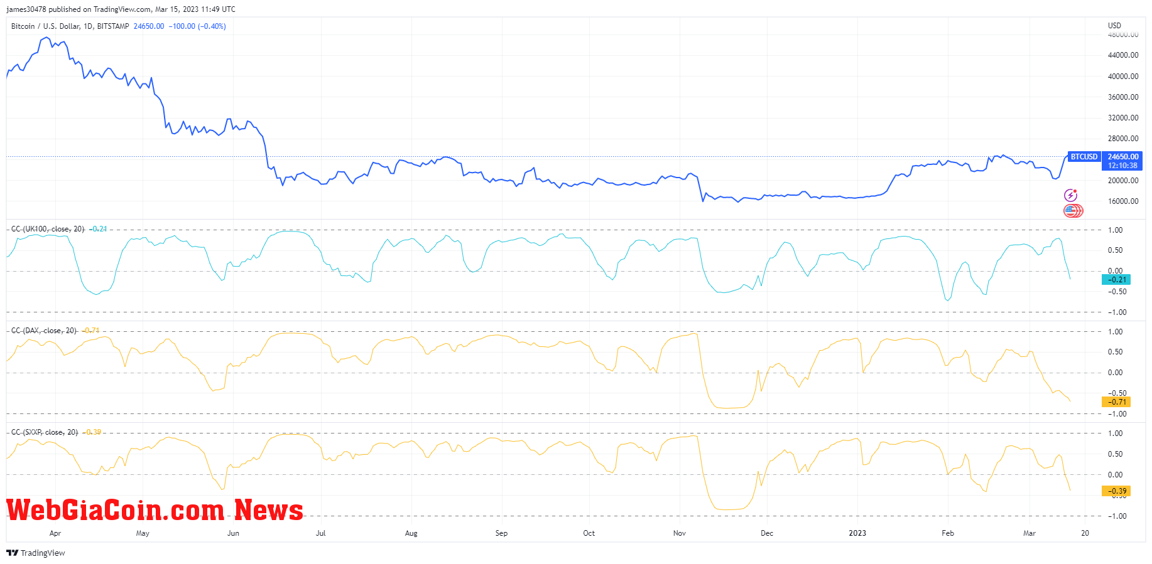The height and width of the screenshot is (564, 1152).
Task: Click the Feb label on the time axis
Action: point(948,533)
